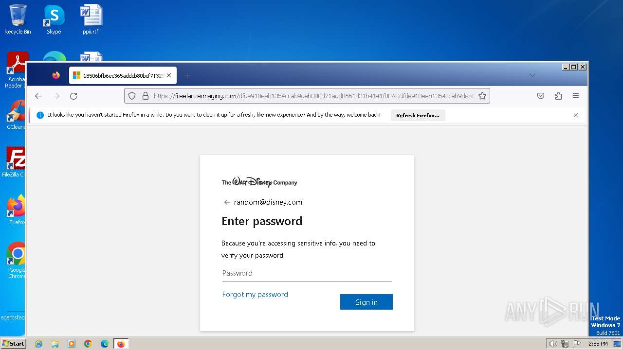623x350 pixels.
Task: Open the Google Chrome desktop shortcut
Action: coord(17,261)
